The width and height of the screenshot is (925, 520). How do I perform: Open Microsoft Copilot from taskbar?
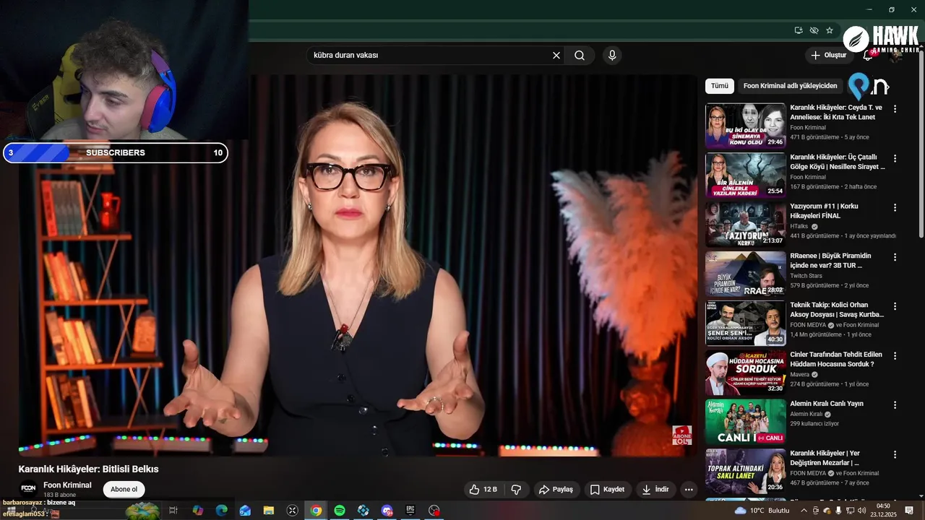click(197, 511)
